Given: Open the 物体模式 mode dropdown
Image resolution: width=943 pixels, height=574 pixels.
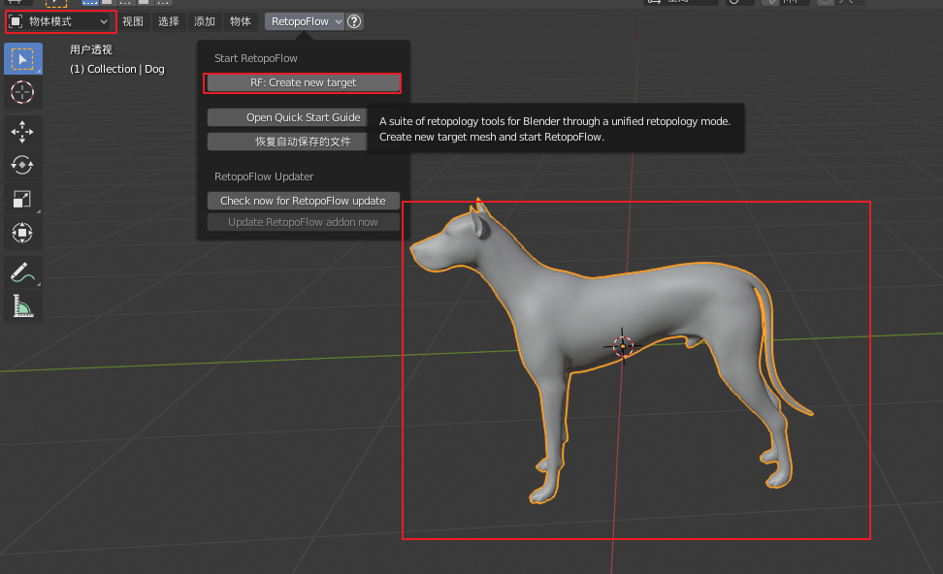Looking at the screenshot, I should click(59, 21).
